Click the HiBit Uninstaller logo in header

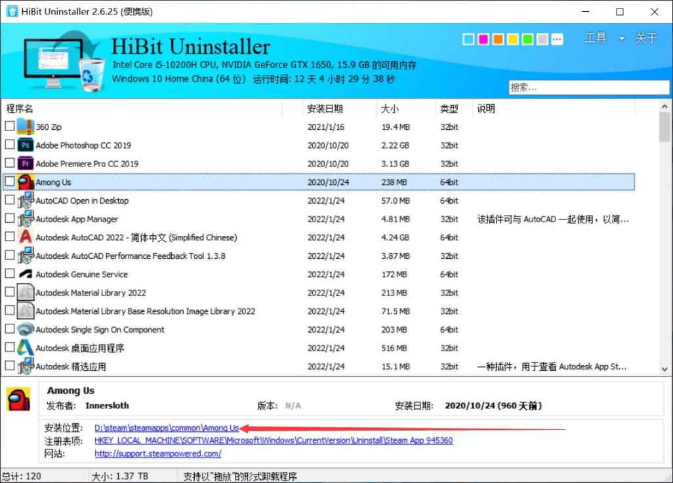coord(64,62)
